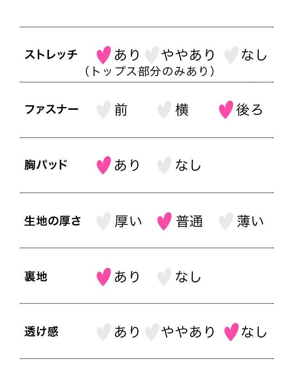Choose the gray heart for 生地の厚さ 薄い
This screenshot has height=389, width=292.
click(226, 221)
